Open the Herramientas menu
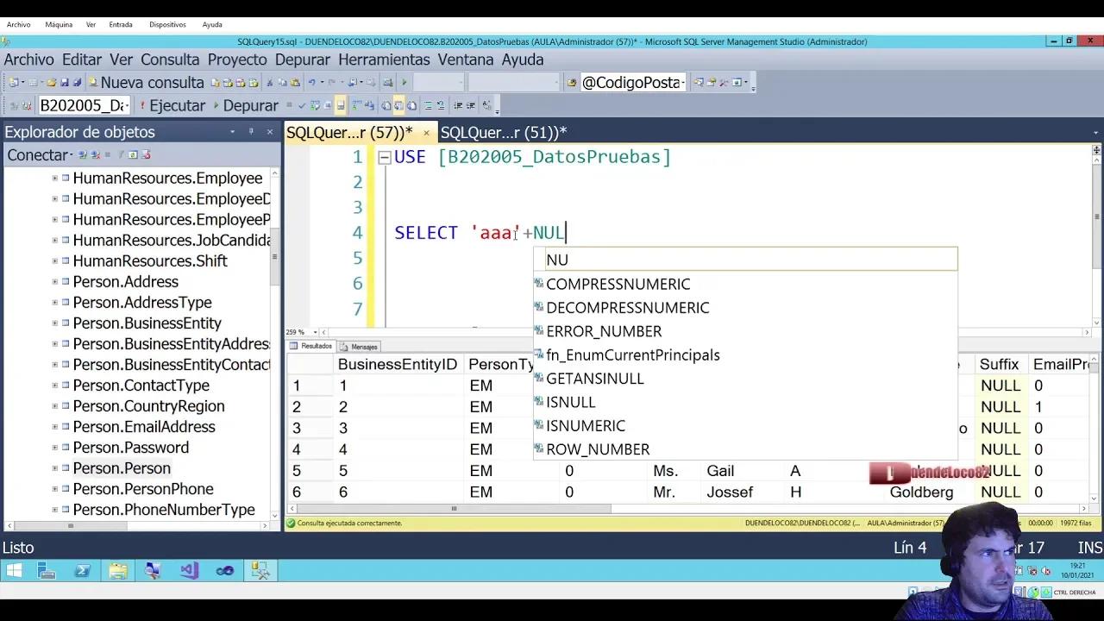Image resolution: width=1104 pixels, height=621 pixels. pos(385,60)
